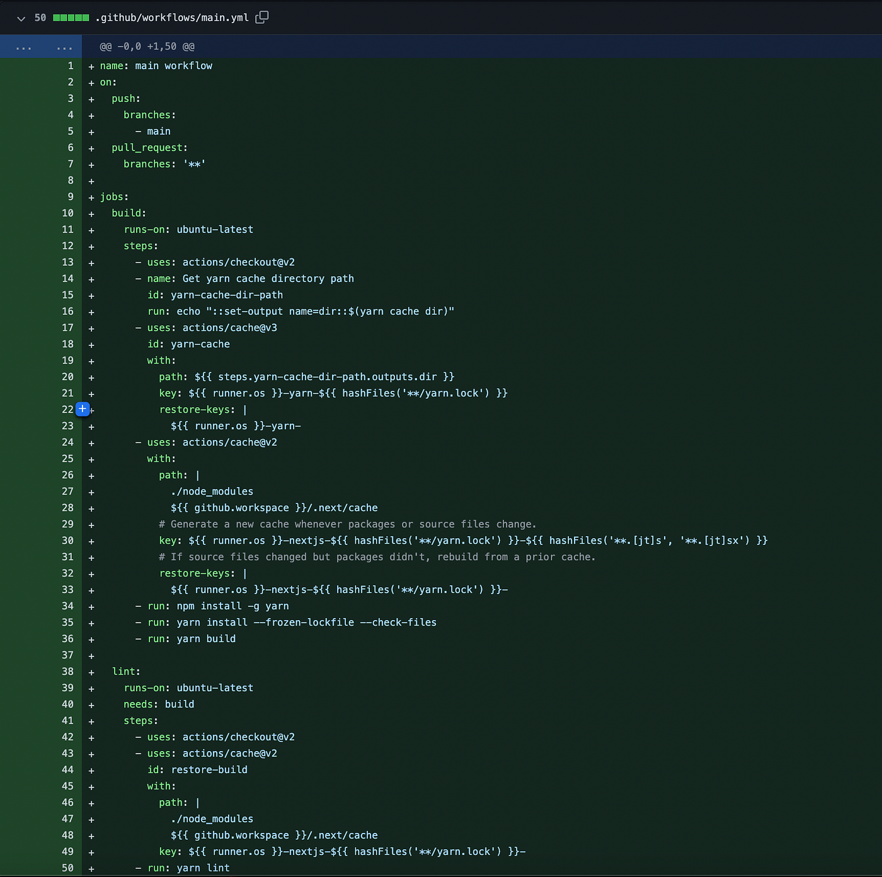Viewport: 882px width, 877px height.
Task: Click 'build:' job on line 10
Action: pyautogui.click(x=129, y=213)
